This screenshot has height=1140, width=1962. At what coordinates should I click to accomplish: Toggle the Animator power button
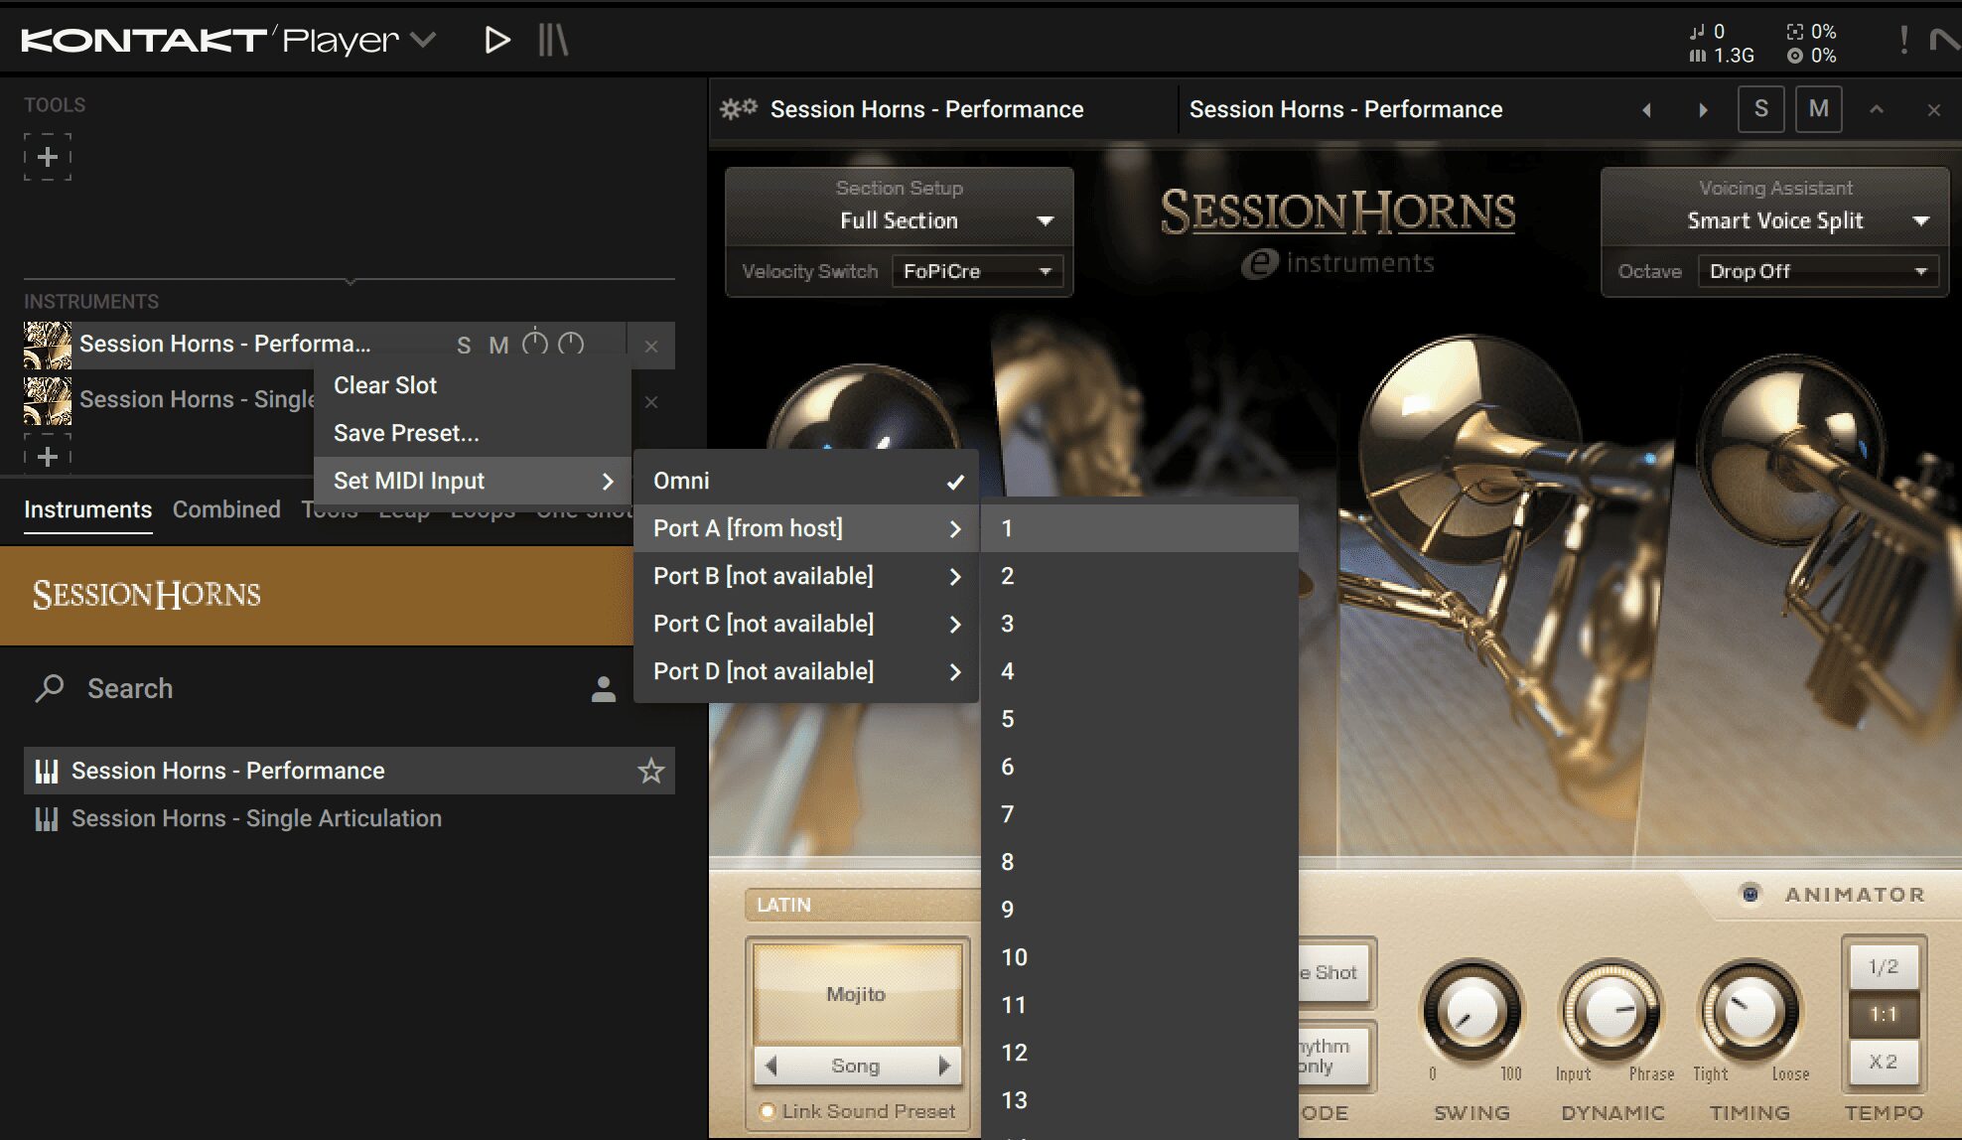point(1751,895)
